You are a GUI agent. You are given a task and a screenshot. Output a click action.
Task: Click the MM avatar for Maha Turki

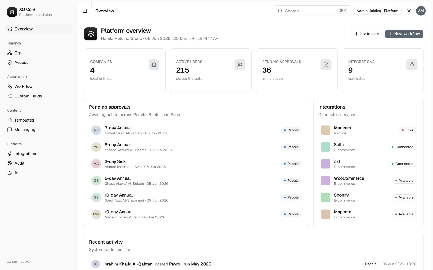tap(96, 214)
